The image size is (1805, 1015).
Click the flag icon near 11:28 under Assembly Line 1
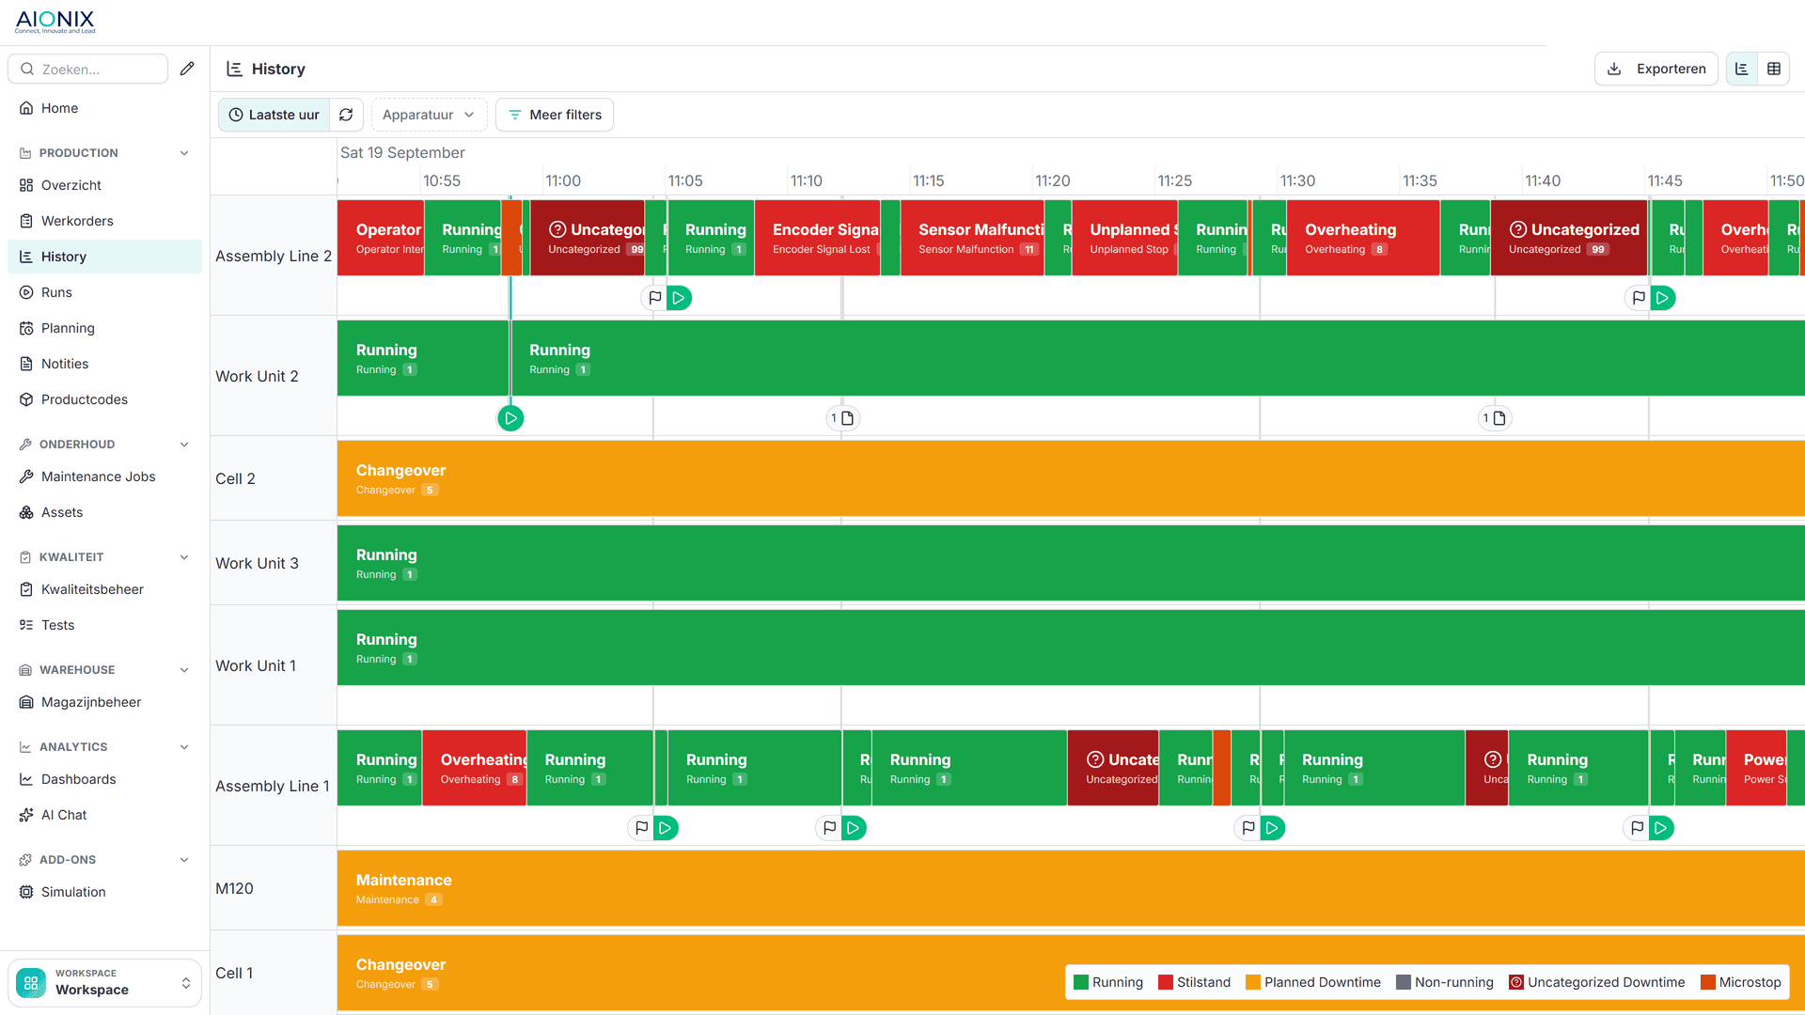coord(1248,828)
